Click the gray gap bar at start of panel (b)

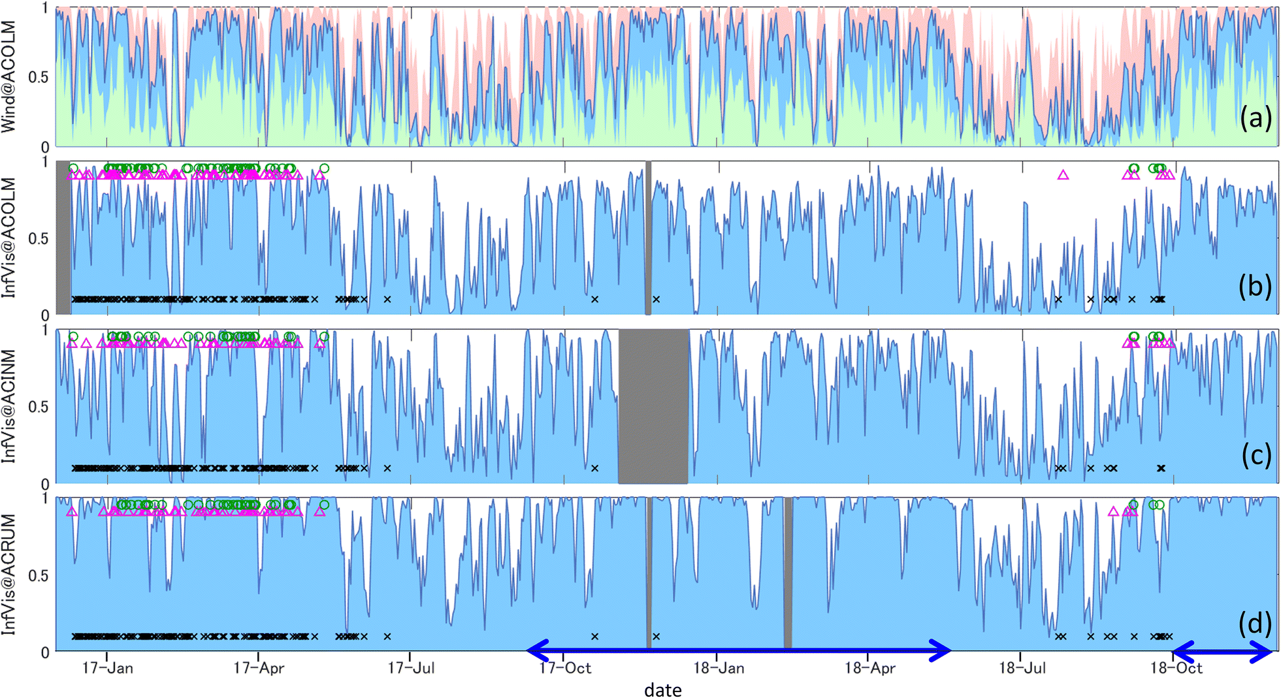(63, 238)
